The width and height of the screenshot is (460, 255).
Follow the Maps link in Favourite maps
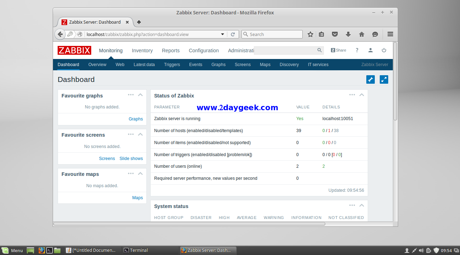point(138,198)
